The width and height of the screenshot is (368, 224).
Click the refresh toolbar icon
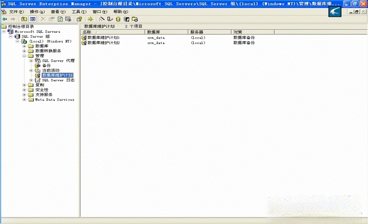click(60, 19)
